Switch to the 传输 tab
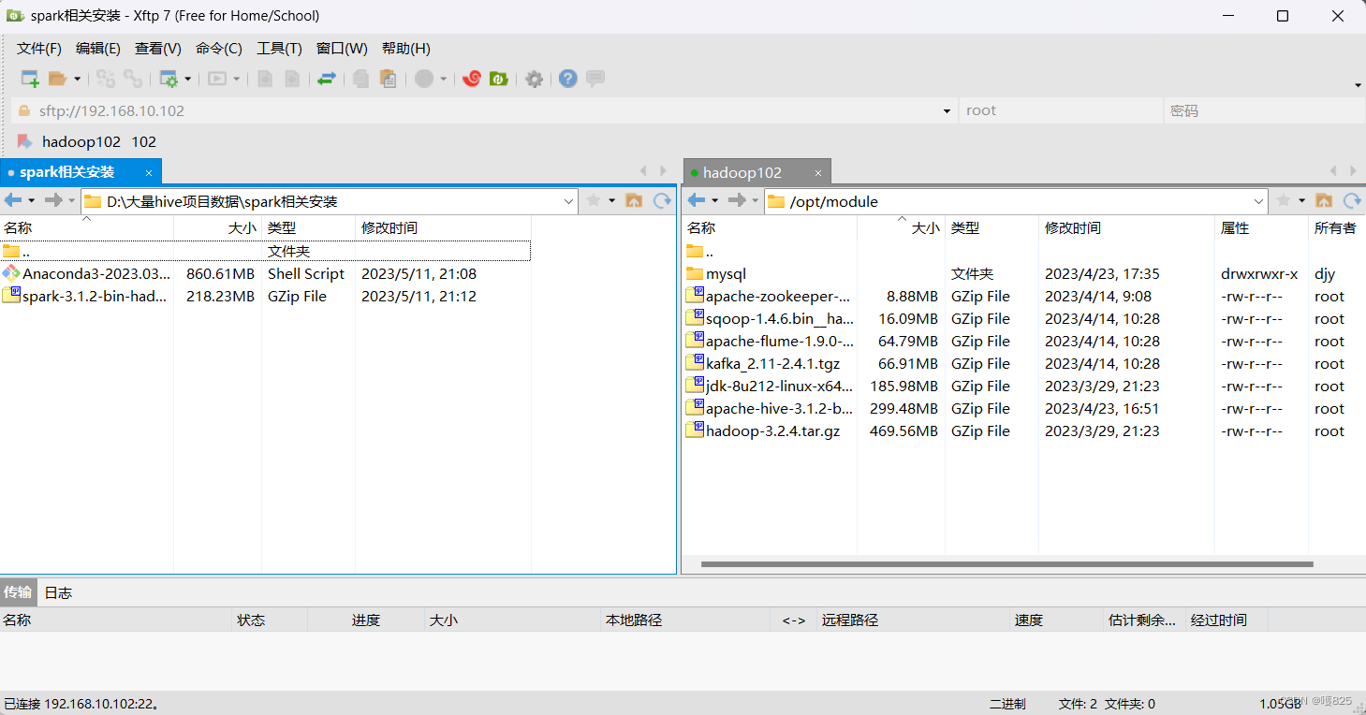This screenshot has height=715, width=1366. click(x=18, y=592)
